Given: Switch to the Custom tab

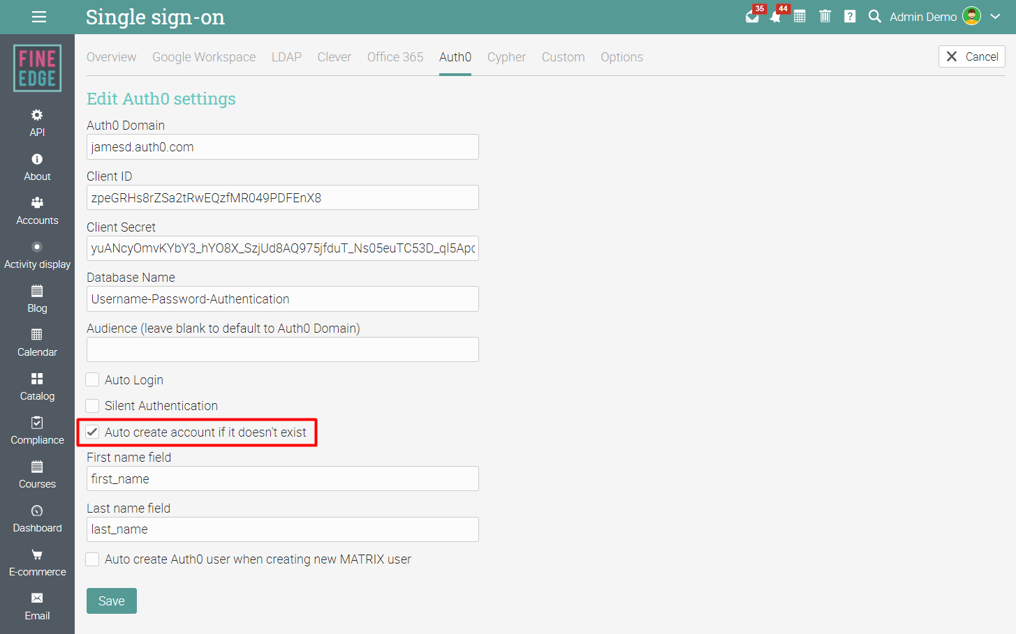Looking at the screenshot, I should 564,57.
